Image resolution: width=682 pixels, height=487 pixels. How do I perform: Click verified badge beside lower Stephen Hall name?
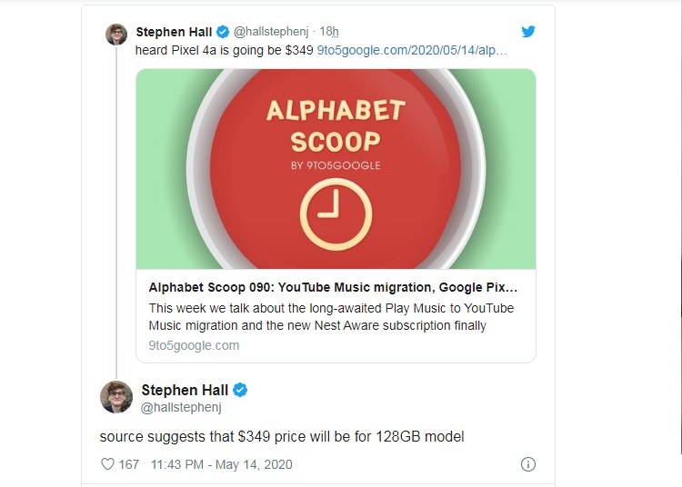tap(240, 390)
